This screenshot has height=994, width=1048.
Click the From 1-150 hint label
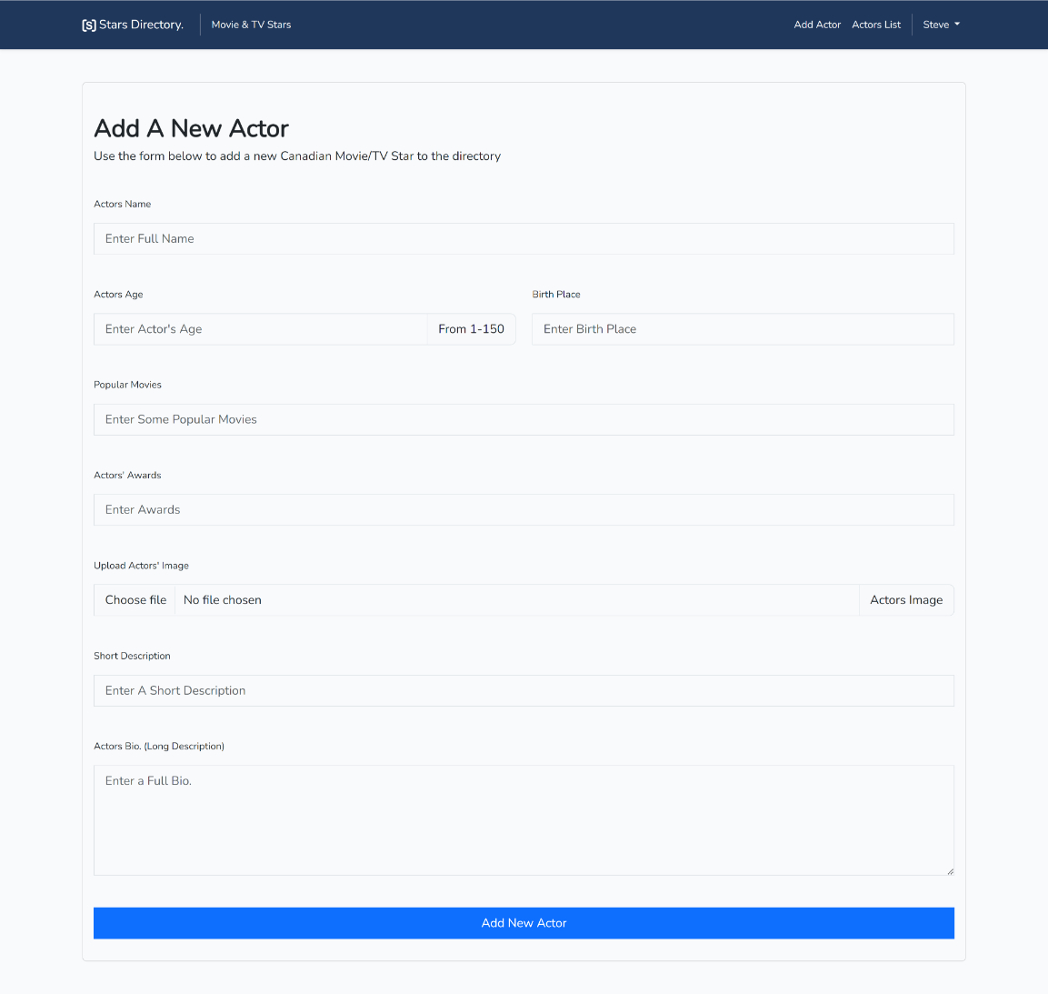pos(471,328)
